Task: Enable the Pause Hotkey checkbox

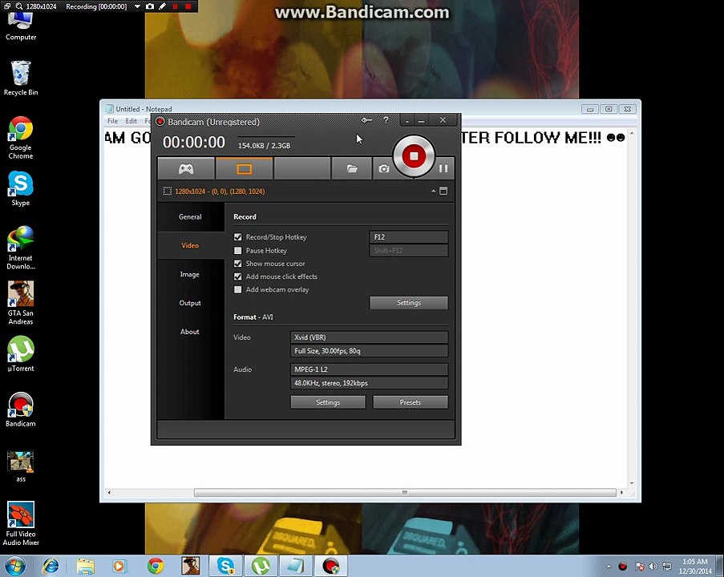Action: point(238,250)
